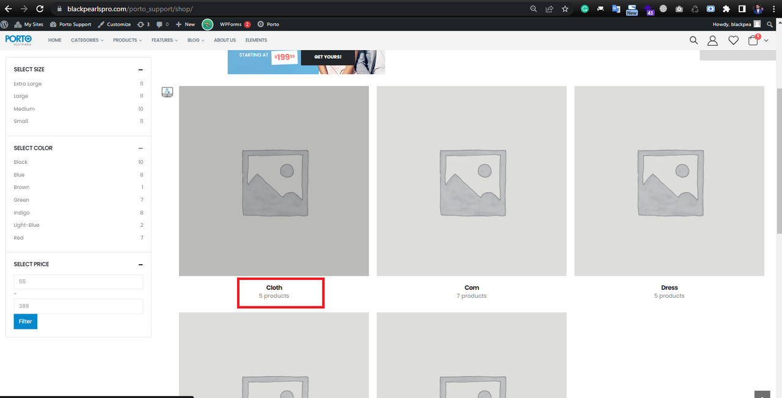Expand the Features menu dropdown
The width and height of the screenshot is (782, 398).
point(165,40)
